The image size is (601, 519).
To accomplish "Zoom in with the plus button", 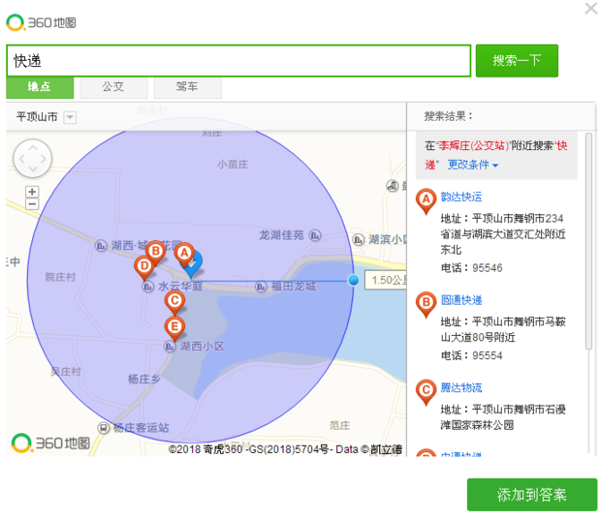I will tap(32, 192).
